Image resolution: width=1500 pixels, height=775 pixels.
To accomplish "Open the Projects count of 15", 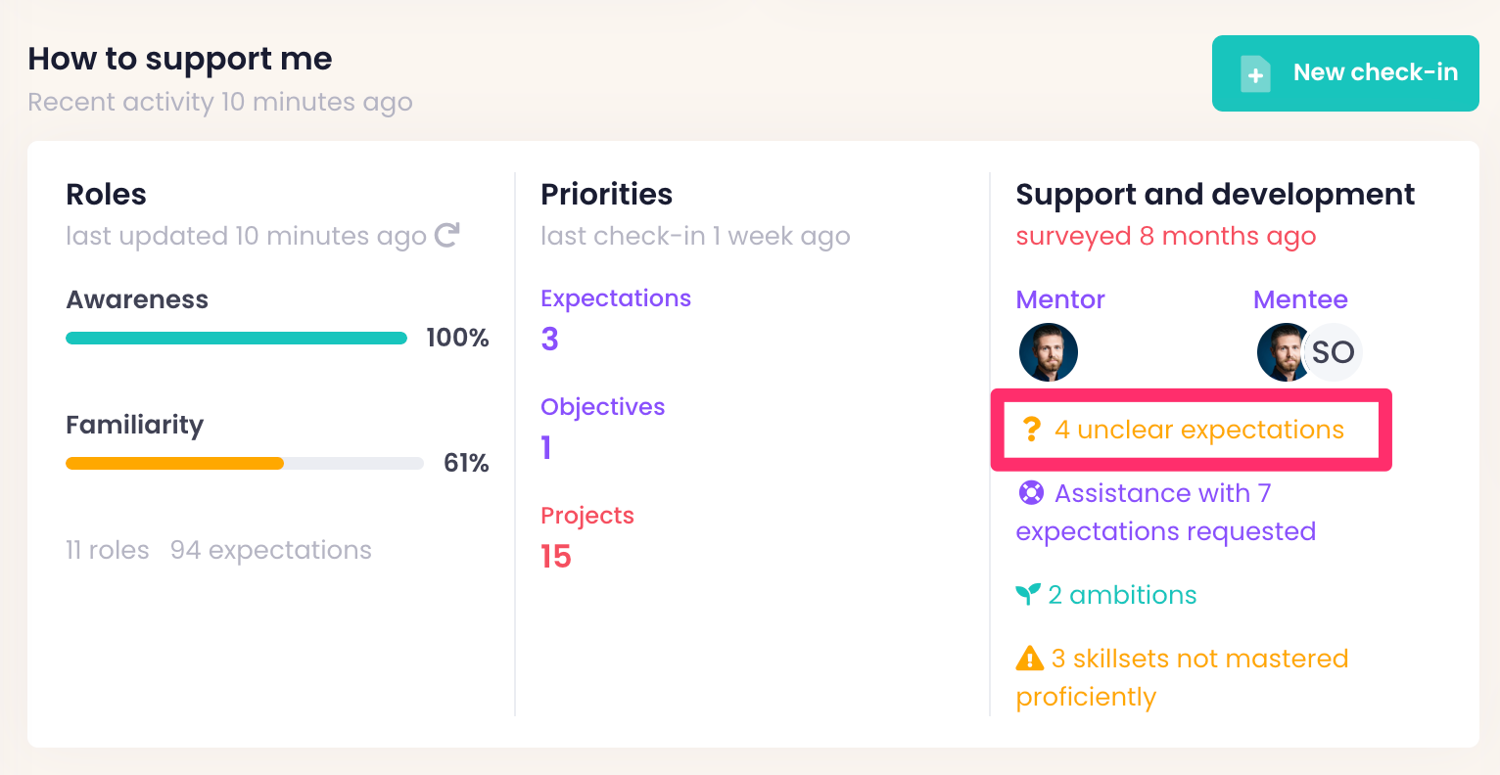I will point(556,556).
